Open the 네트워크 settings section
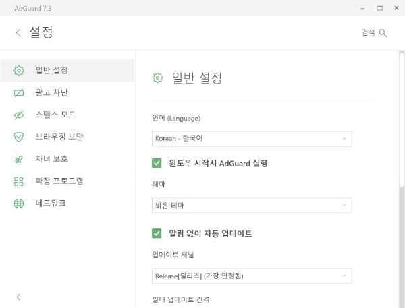 [67, 204]
